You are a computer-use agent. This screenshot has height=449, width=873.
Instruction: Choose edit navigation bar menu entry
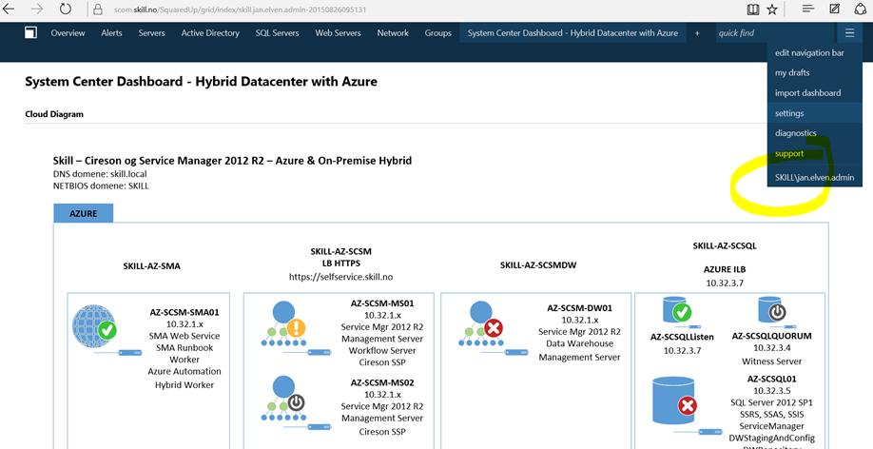point(809,53)
